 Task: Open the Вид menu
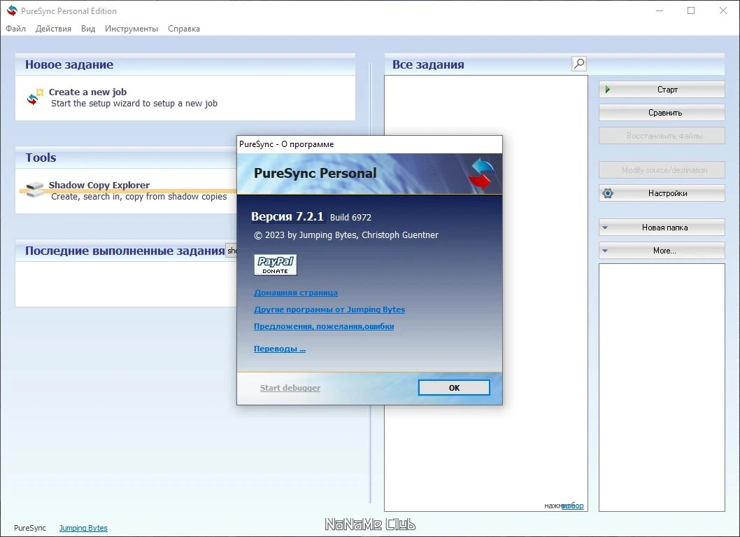(88, 28)
